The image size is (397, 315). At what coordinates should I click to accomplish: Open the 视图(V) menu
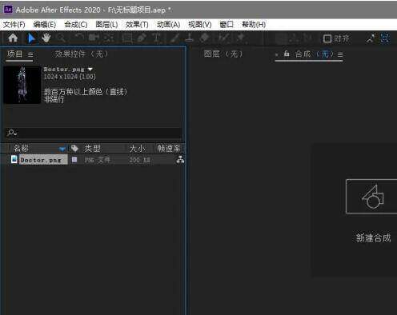[200, 25]
